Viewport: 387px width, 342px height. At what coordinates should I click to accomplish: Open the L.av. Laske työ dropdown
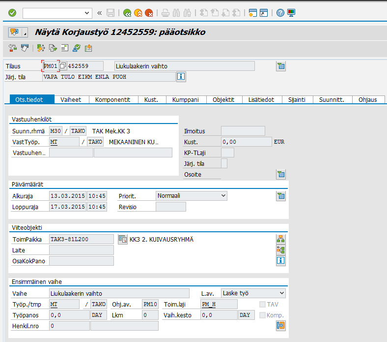point(253,293)
